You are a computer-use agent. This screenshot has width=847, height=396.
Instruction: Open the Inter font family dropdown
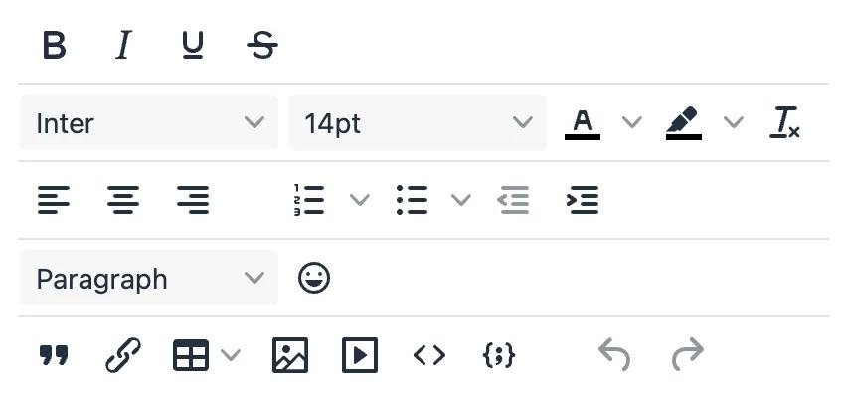click(149, 122)
